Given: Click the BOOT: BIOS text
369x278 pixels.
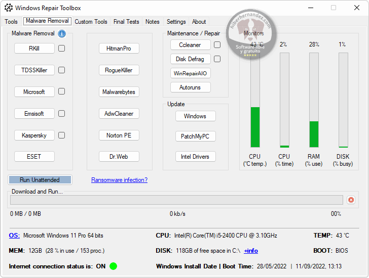Looking at the screenshot, I should tap(330, 251).
